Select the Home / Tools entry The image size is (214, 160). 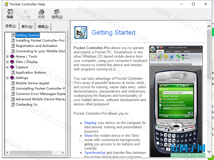point(26,56)
